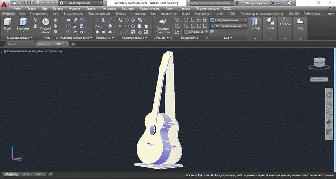Open the Формат menu
Screen dimensions: 336x179
pyautogui.click(x=74, y=8)
